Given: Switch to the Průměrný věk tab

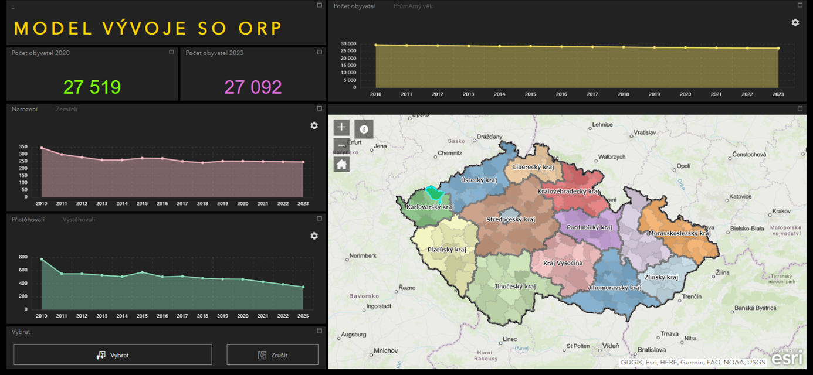Looking at the screenshot, I should tap(413, 6).
